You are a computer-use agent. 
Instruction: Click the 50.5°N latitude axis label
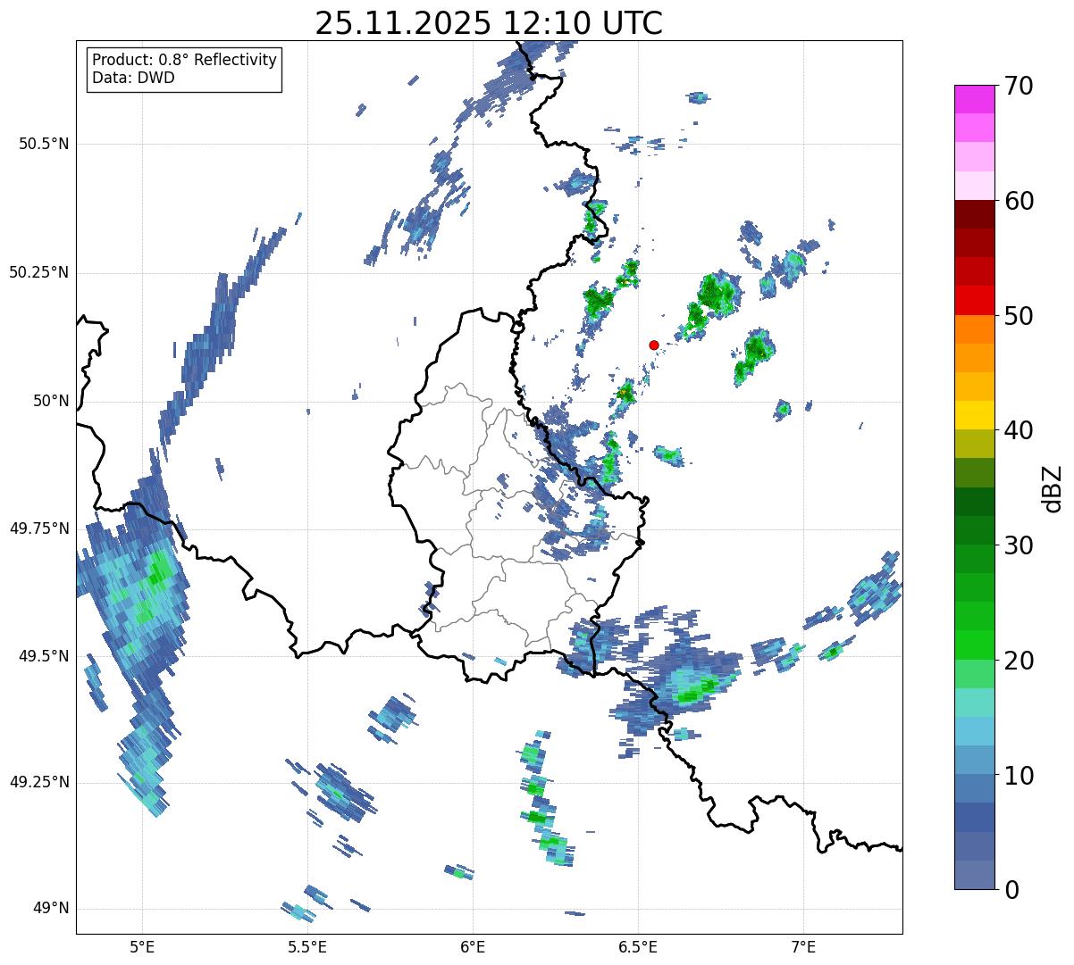(44, 144)
